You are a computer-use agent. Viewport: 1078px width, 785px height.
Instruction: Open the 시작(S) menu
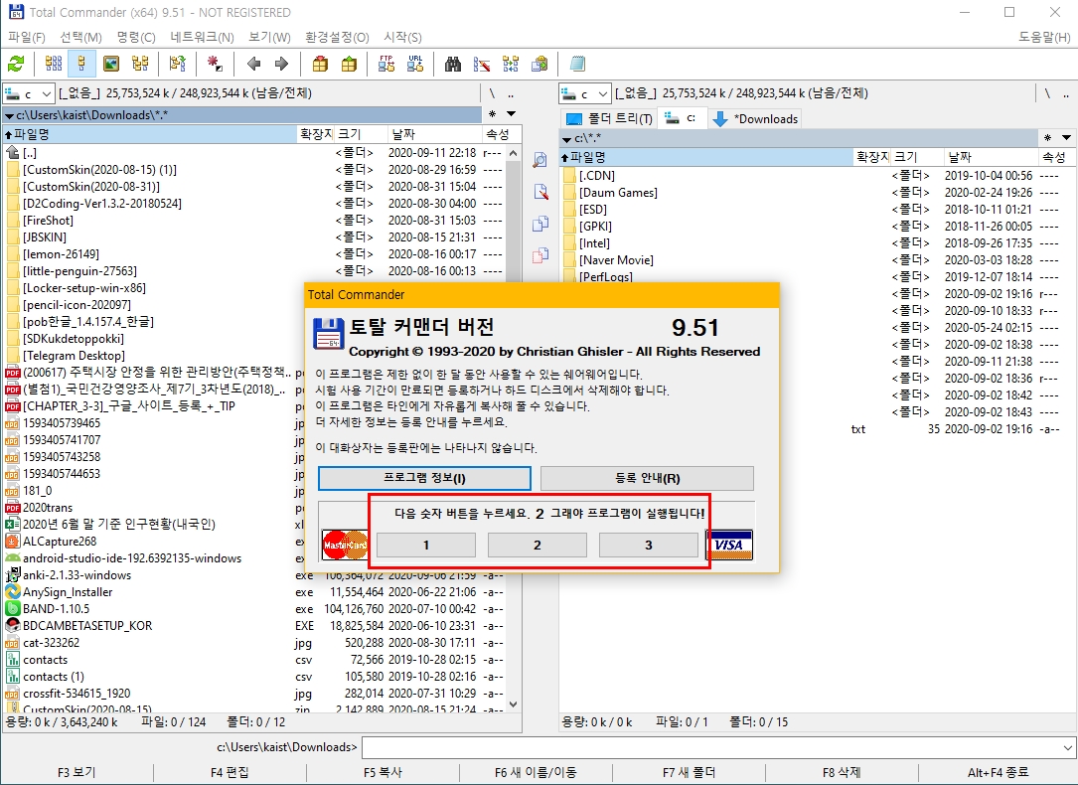[x=402, y=37]
